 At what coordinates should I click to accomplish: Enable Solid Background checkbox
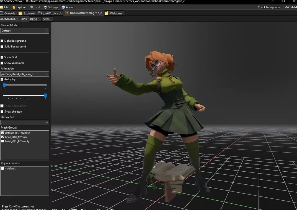click(2, 47)
